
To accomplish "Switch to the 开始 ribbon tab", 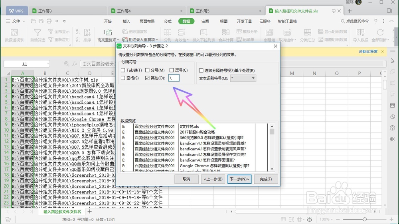I will tap(108, 21).
